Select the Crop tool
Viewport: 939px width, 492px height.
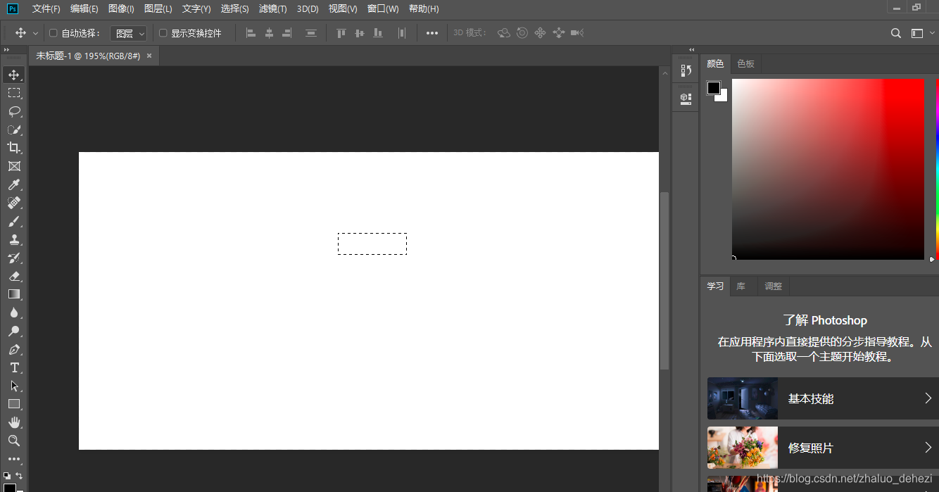point(14,148)
